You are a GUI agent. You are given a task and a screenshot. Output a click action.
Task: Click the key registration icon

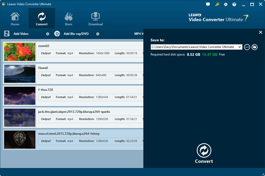tap(217, 4)
